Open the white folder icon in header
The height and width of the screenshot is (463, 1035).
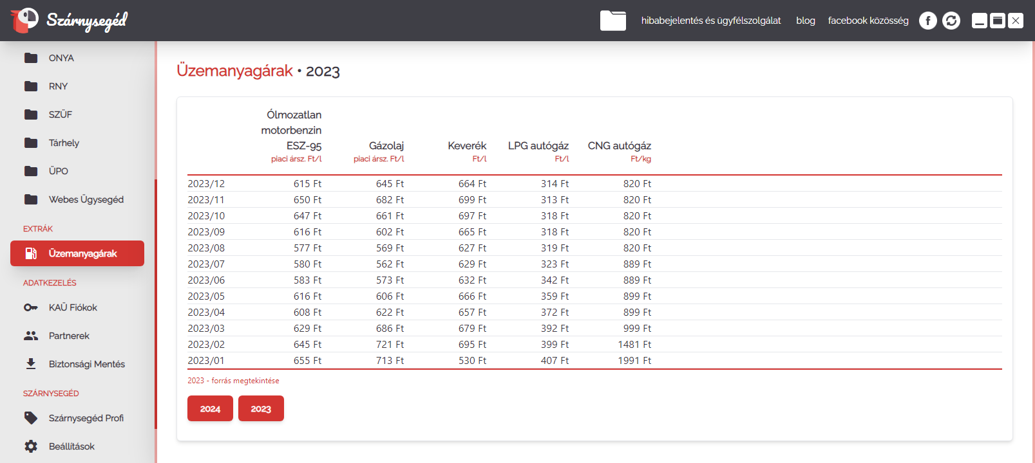[x=612, y=21]
